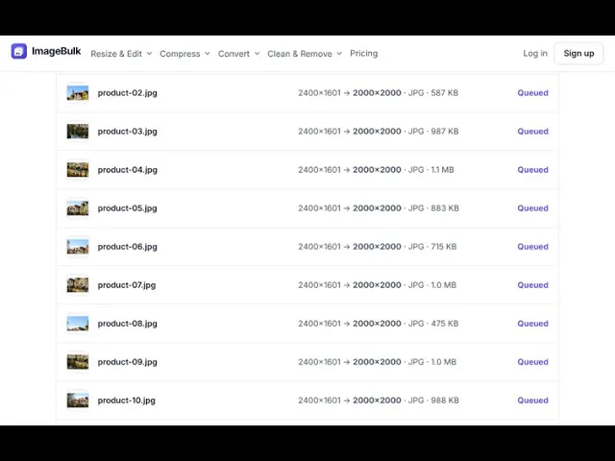Screen dimensions: 615x461
Task: Select the product-05.jpg thumbnail
Action: click(x=78, y=208)
